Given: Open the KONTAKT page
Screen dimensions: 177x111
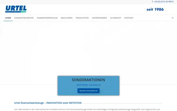Looking at the screenshot, I should point(129,18).
